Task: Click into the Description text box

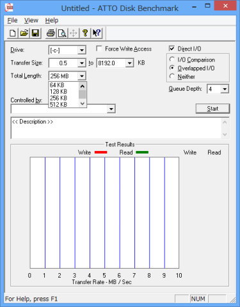Action: click(116, 128)
